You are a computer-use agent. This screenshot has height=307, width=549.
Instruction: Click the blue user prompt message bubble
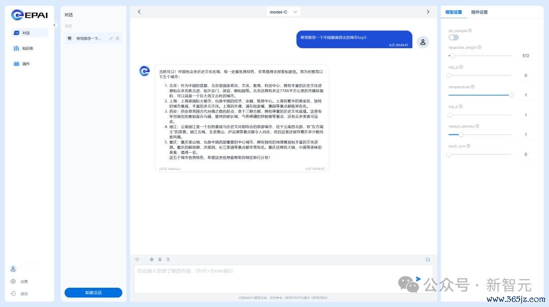354,40
